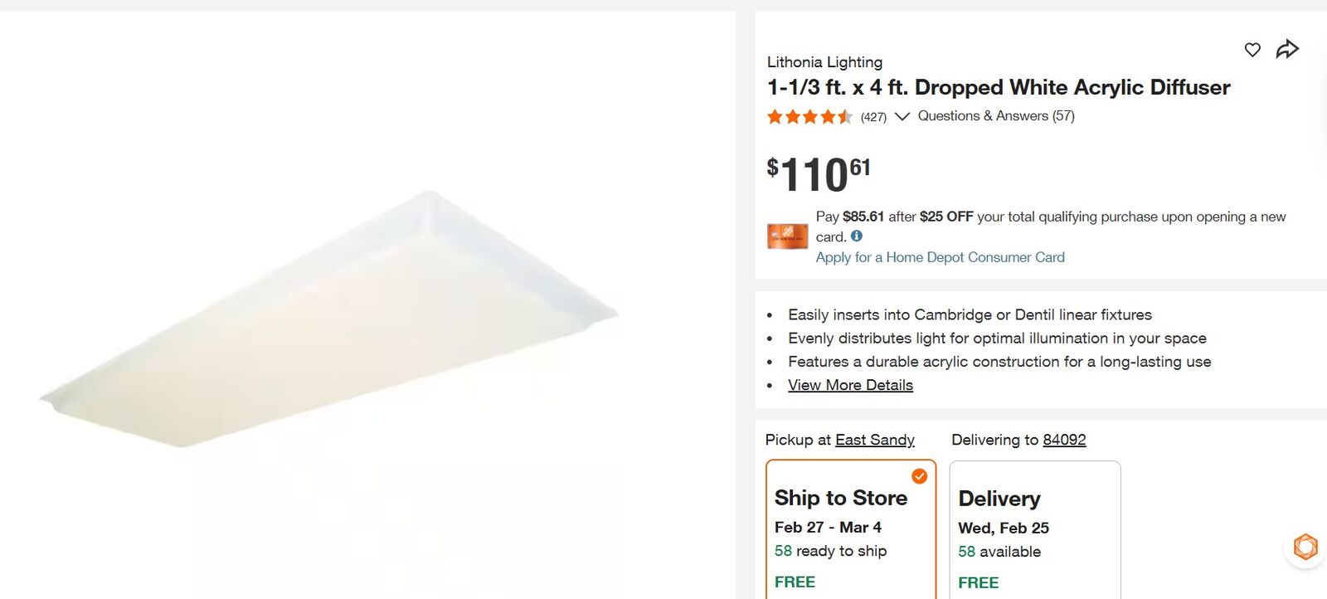
Task: Click the orange Home Depot card image
Action: [787, 236]
